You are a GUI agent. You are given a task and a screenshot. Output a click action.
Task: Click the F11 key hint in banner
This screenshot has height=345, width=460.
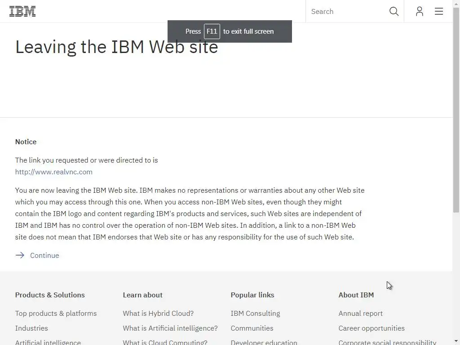coord(212,31)
